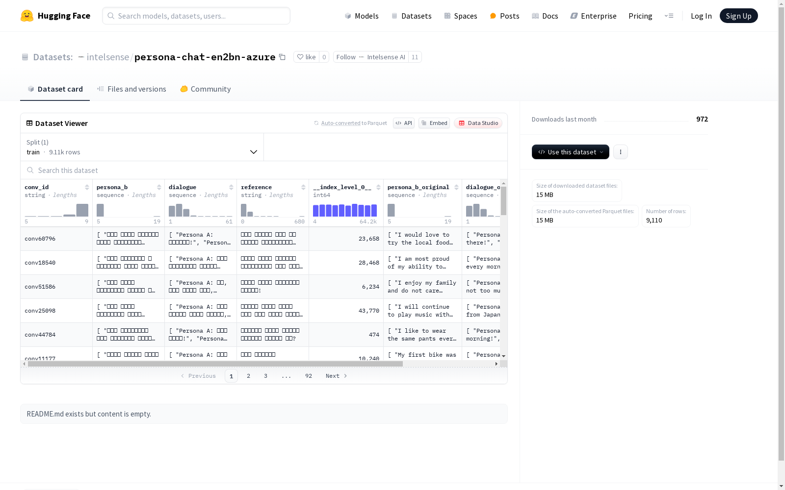The image size is (785, 490).
Task: Sort the persona_b column
Action: click(159, 187)
